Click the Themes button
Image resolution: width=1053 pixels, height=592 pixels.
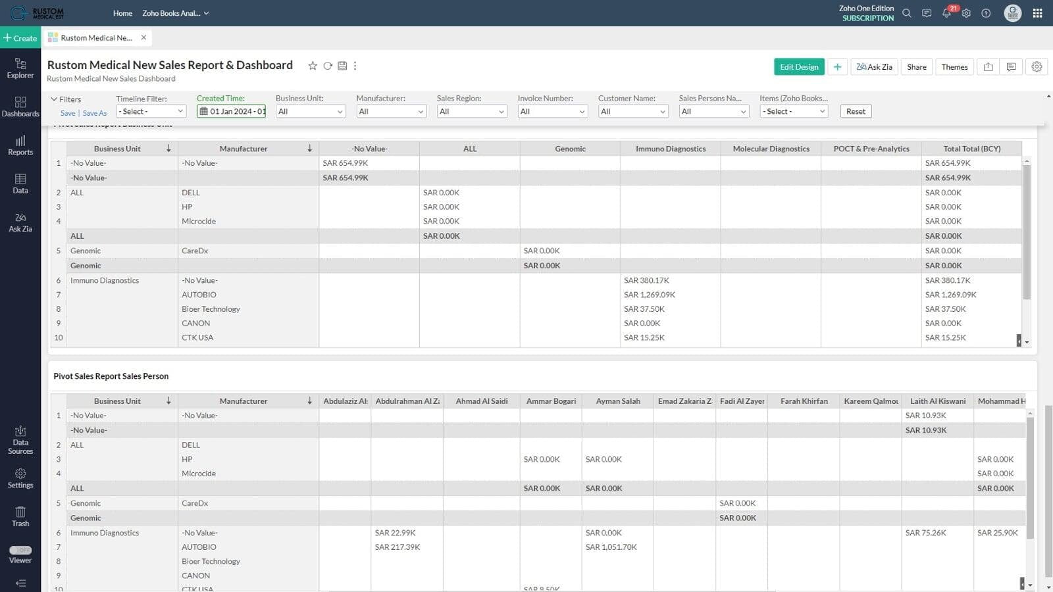[x=954, y=67]
